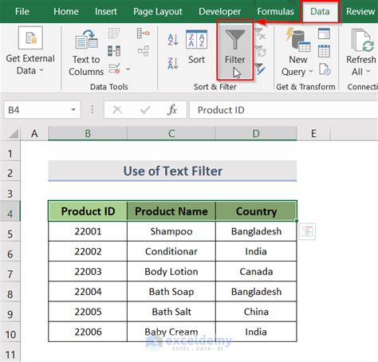
Task: Select the Shampoo cell
Action: point(171,231)
